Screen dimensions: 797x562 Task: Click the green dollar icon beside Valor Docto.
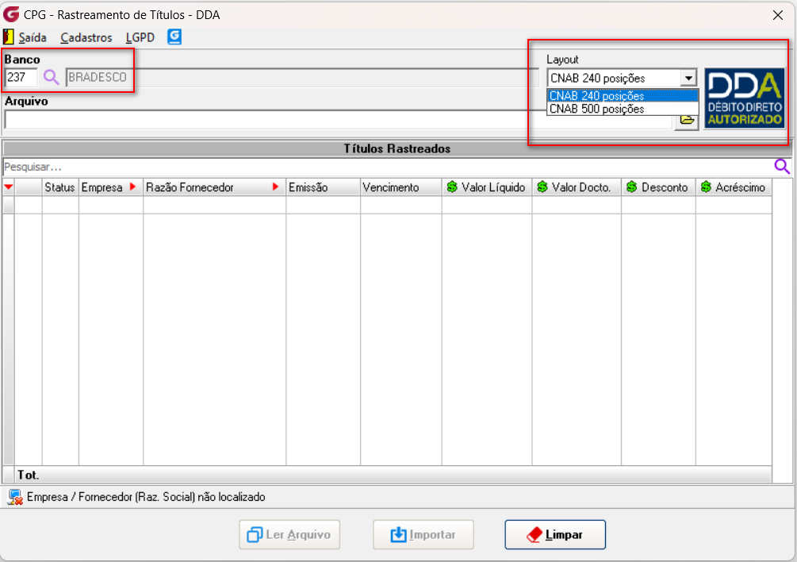[x=542, y=187]
